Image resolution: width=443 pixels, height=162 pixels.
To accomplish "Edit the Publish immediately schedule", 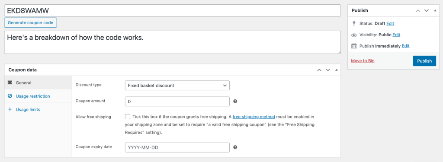I will tap(406, 46).
